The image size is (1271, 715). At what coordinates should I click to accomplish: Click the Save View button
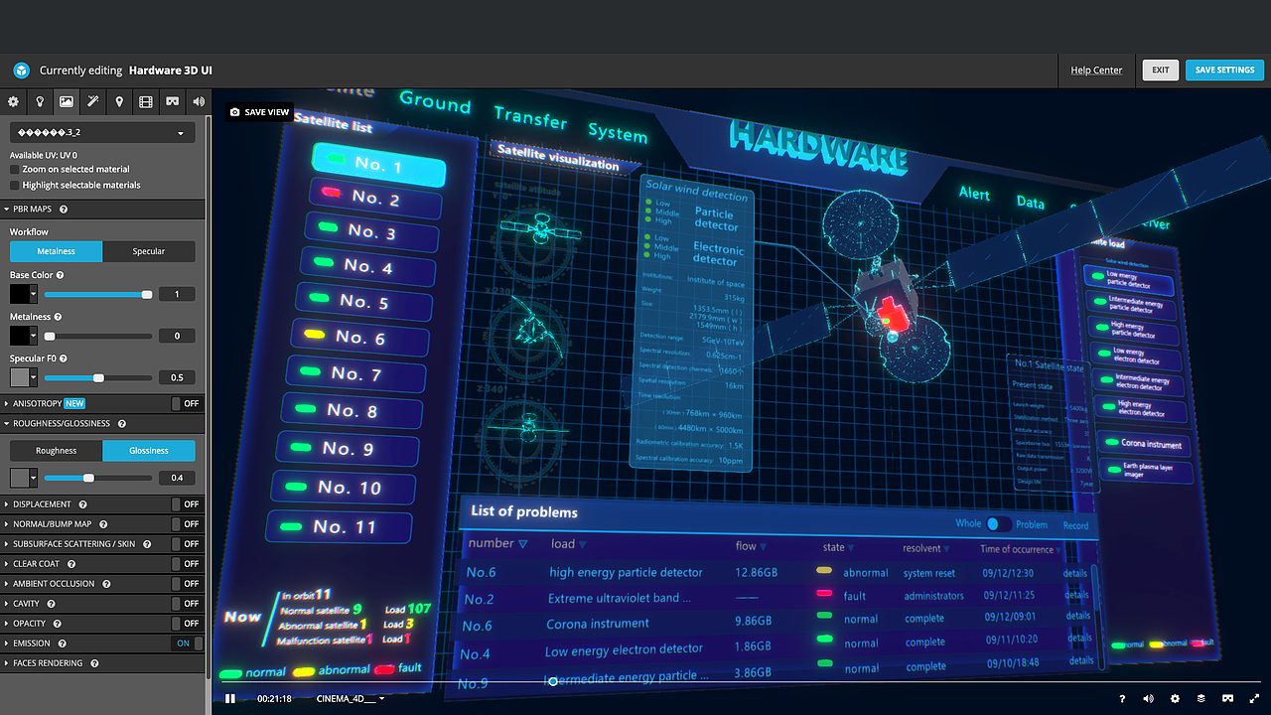point(259,112)
